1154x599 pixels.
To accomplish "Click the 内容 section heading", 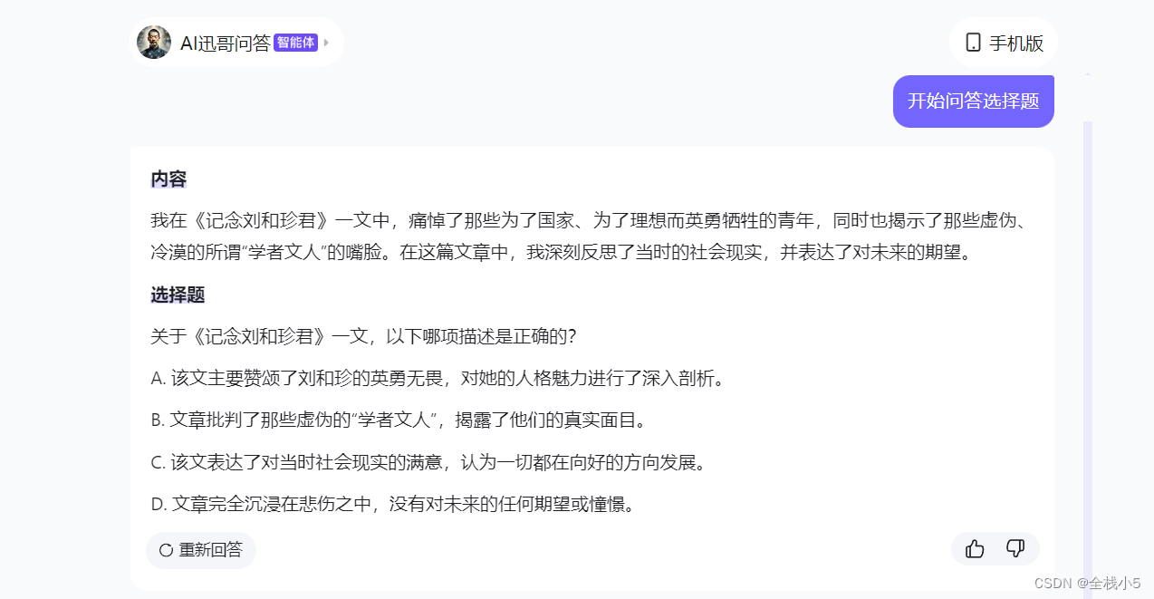I will point(167,179).
